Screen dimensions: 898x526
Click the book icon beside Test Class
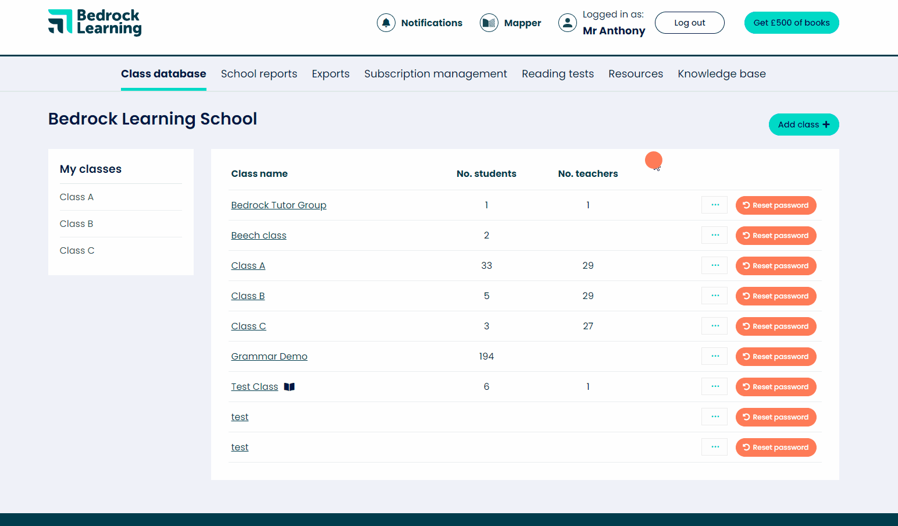pos(289,386)
